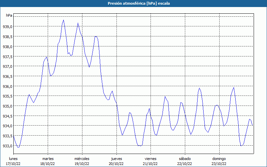This screenshot has height=167, width=267.
Task: Click the date 22/10/22
Action: [x=185, y=164]
